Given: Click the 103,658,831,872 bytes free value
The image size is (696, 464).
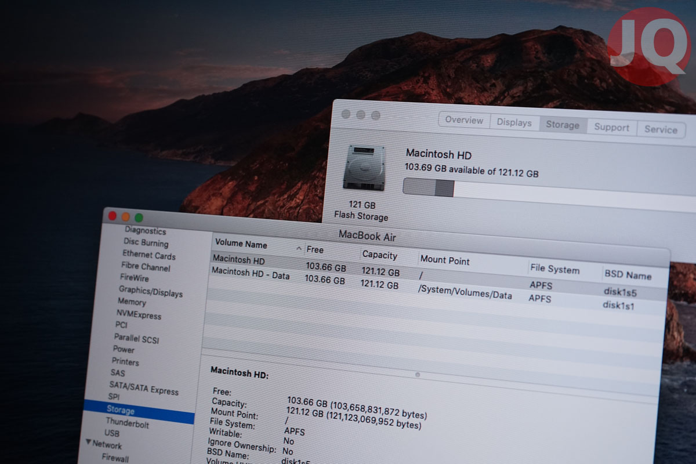Looking at the screenshot, I should point(379,411).
